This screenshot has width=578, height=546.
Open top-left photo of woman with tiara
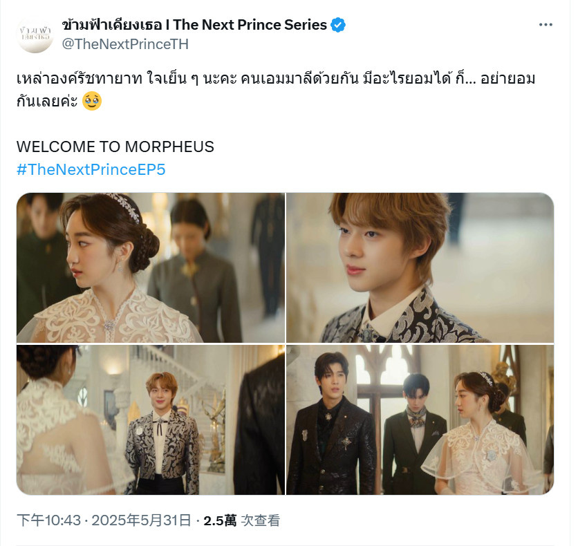point(151,268)
